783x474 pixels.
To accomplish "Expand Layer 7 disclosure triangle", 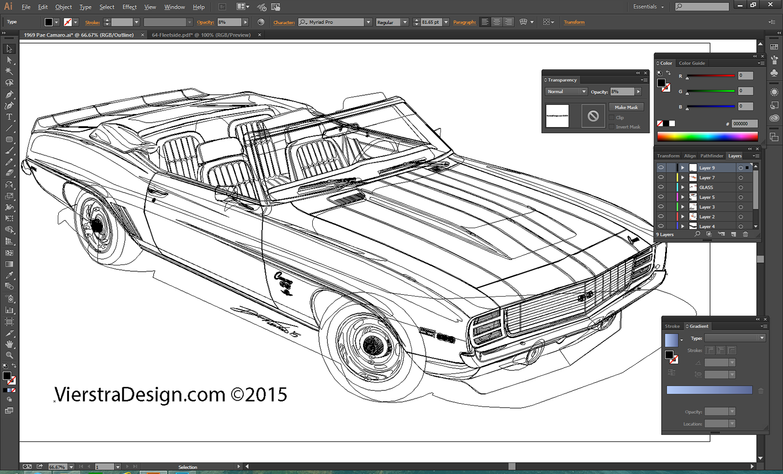I will pyautogui.click(x=683, y=177).
